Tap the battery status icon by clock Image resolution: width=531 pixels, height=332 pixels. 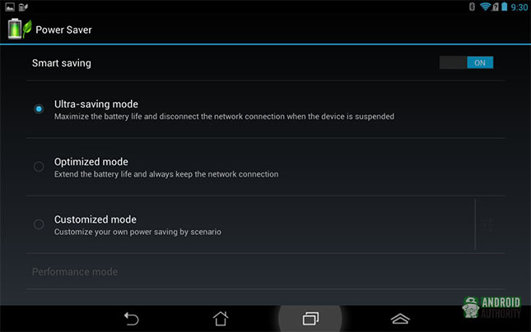click(x=505, y=7)
